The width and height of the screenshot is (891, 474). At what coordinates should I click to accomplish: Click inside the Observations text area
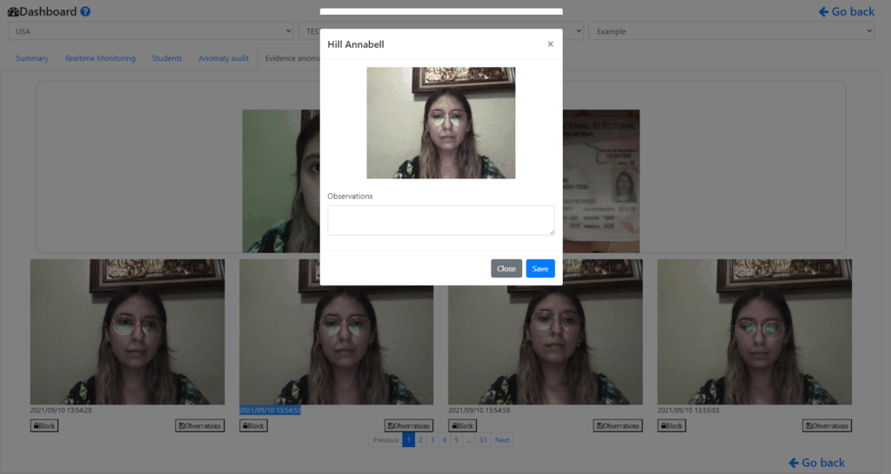click(x=440, y=220)
